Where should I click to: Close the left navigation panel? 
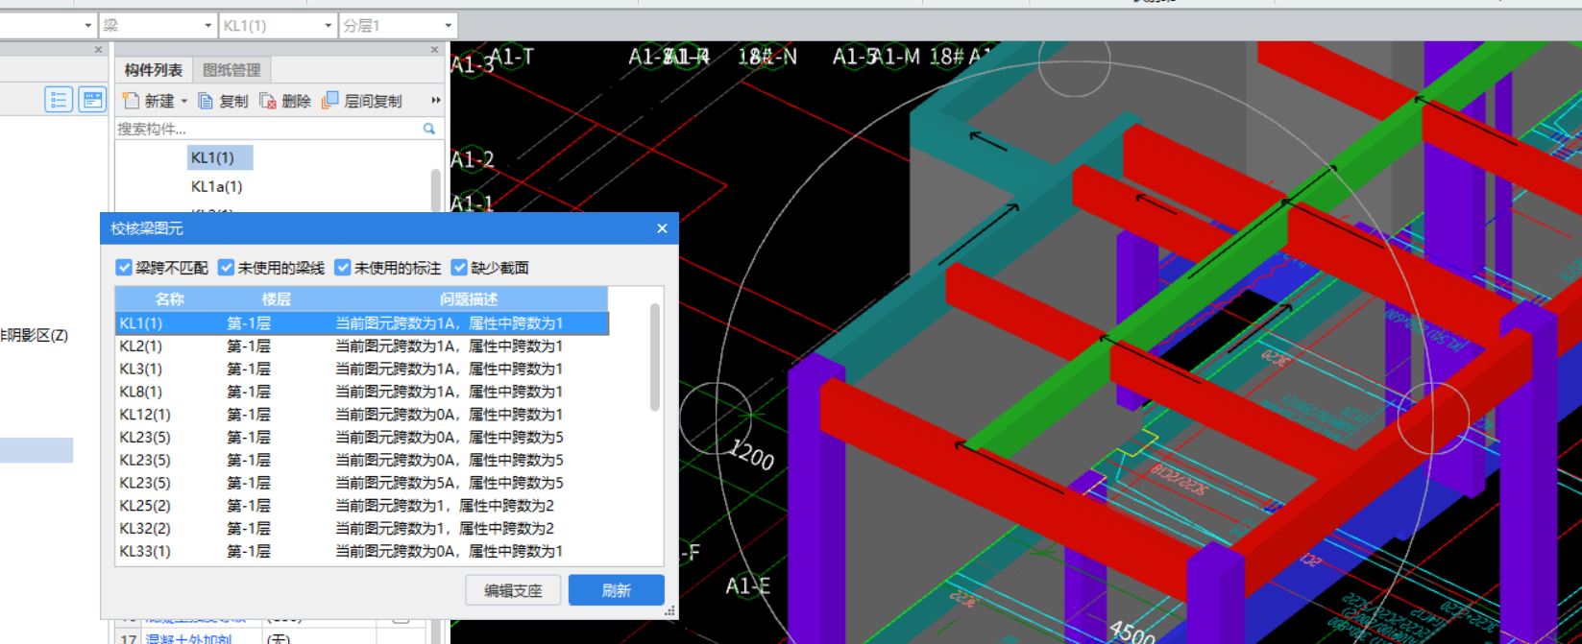click(98, 50)
